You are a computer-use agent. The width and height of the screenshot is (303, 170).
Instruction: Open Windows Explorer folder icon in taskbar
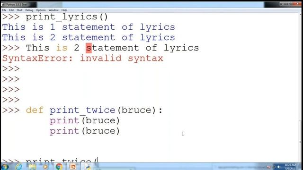point(32,167)
